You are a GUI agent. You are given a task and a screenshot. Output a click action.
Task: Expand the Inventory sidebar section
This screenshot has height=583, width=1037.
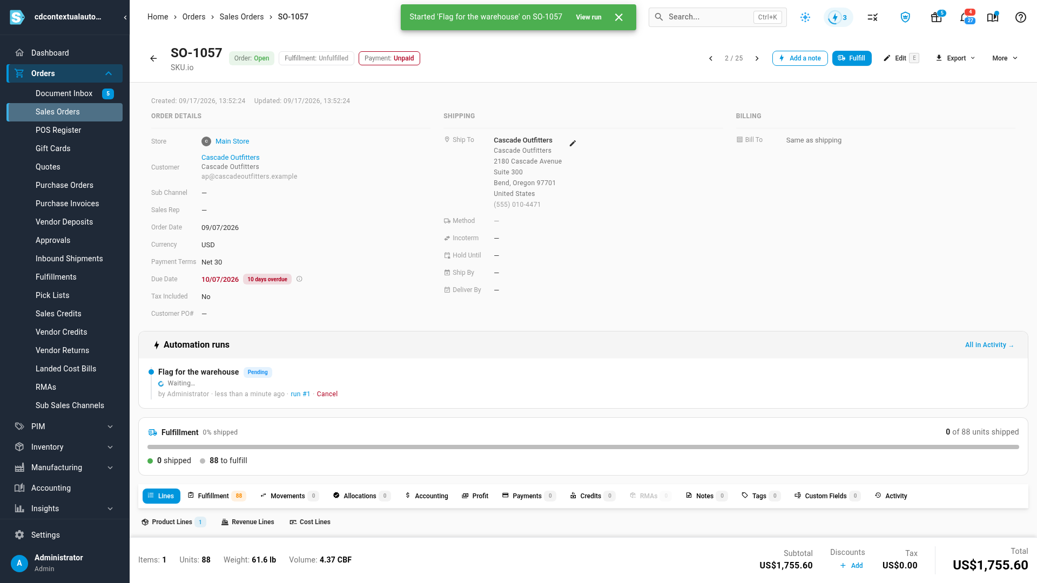point(110,447)
